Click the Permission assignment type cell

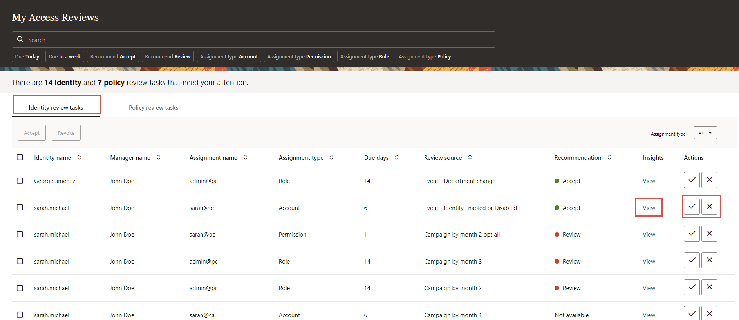(293, 234)
